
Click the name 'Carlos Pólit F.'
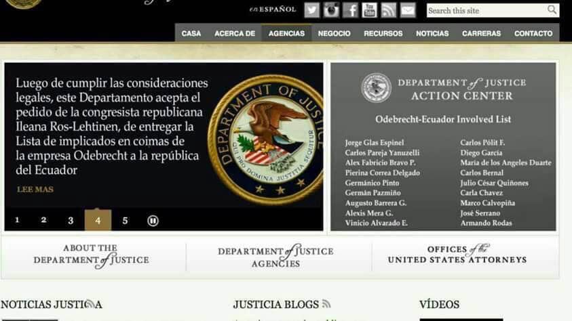(482, 143)
